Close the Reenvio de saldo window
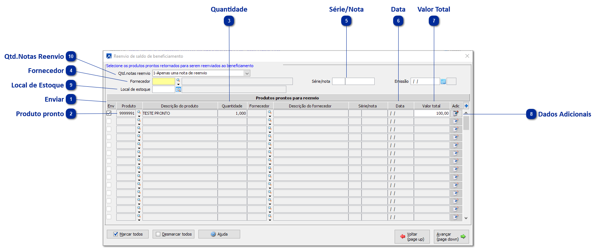Viewport: 597px width, 249px height. tap(467, 56)
